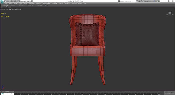Click the Cancel Expert Mode button
Screen dimensions: 175x95
(x=169, y=93)
